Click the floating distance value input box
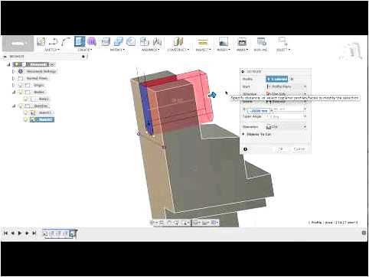 258,111
